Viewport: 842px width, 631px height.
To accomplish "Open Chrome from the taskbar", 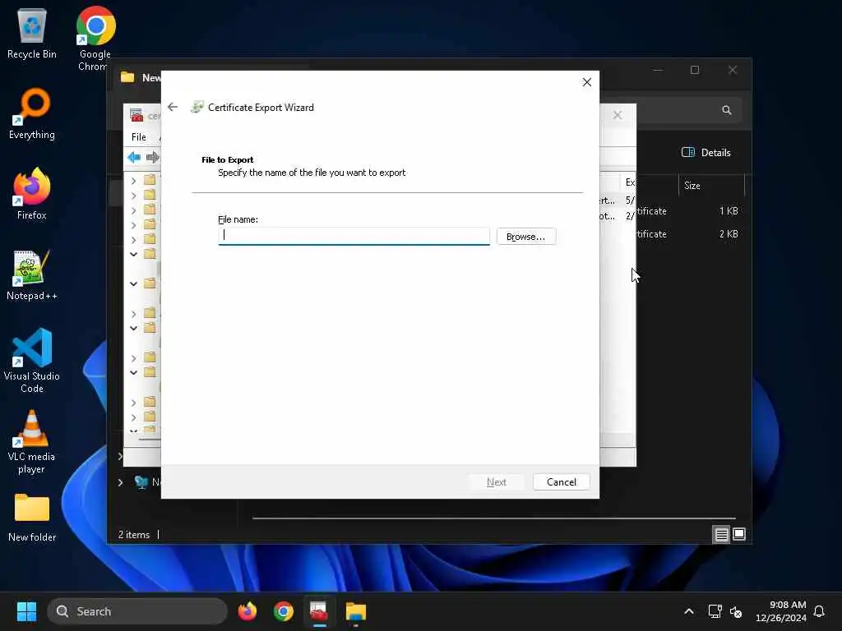I will (283, 611).
